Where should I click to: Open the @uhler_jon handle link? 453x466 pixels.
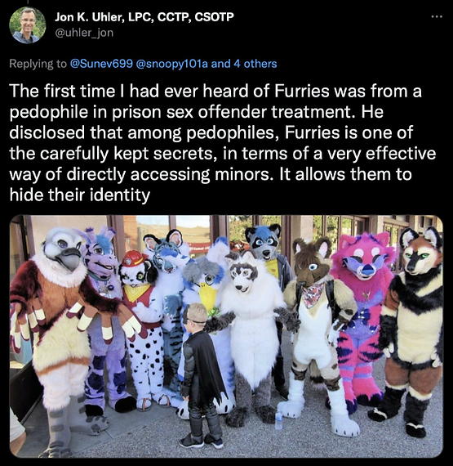pyautogui.click(x=84, y=33)
